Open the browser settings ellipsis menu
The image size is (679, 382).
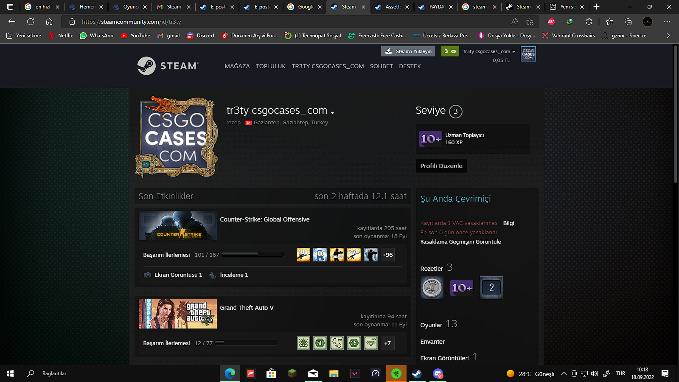(667, 22)
